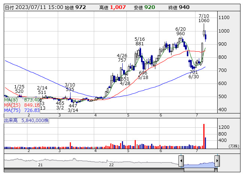
Task: Click the 400 price axis label
Action: [222, 110]
